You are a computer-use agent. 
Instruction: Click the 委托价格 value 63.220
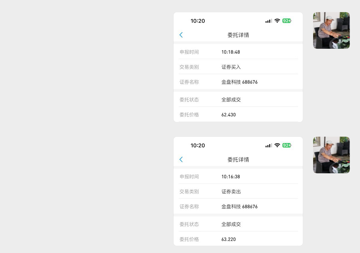coord(229,239)
